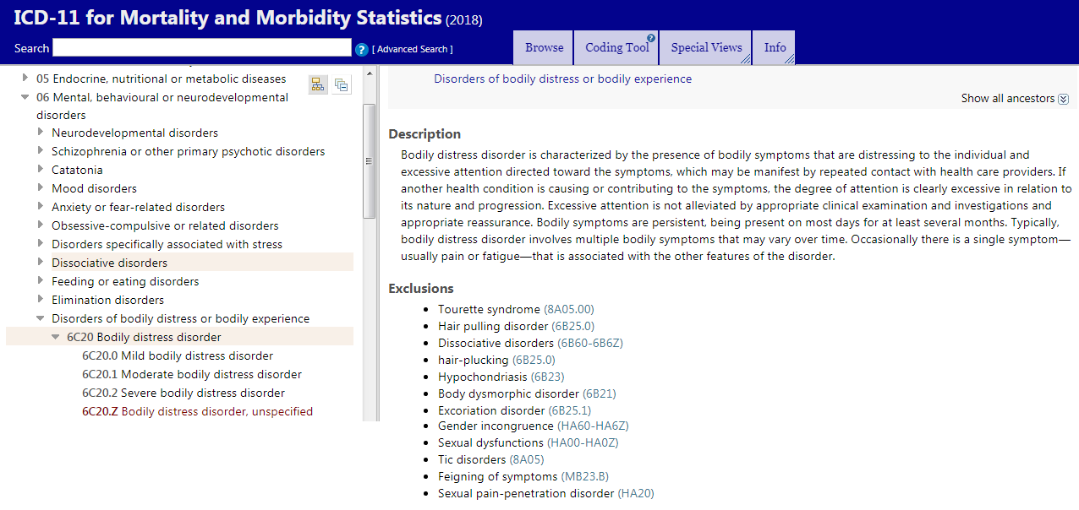The height and width of the screenshot is (510, 1079).
Task: Select 6C20.Z Bodily distress disorder, unspecified
Action: click(x=197, y=411)
